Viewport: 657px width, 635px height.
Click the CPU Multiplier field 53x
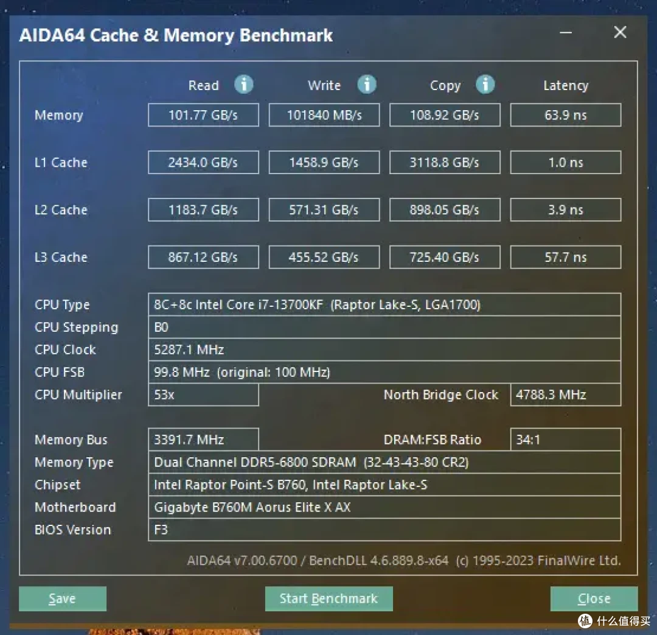(x=203, y=395)
